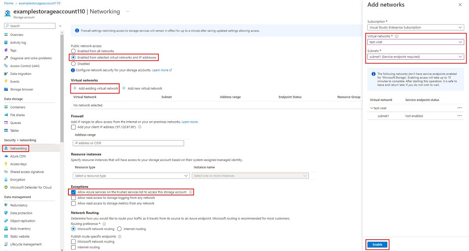This screenshot has width=469, height=251.
Task: Open the Tables icon
Action: [6, 131]
